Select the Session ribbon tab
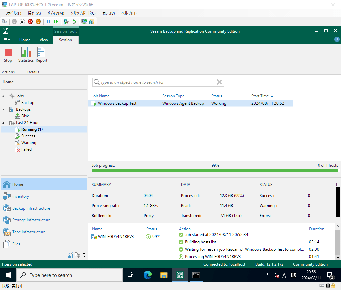This screenshot has width=341, height=290. 65,40
